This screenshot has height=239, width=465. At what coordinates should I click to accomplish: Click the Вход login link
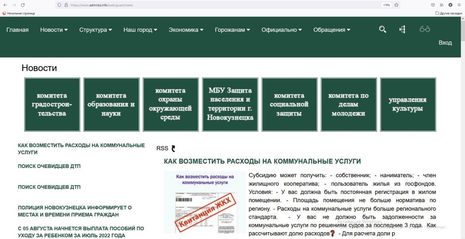coord(445,43)
